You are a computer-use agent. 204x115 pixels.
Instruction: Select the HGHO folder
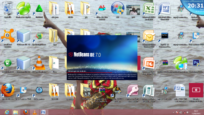click(x=70, y=10)
